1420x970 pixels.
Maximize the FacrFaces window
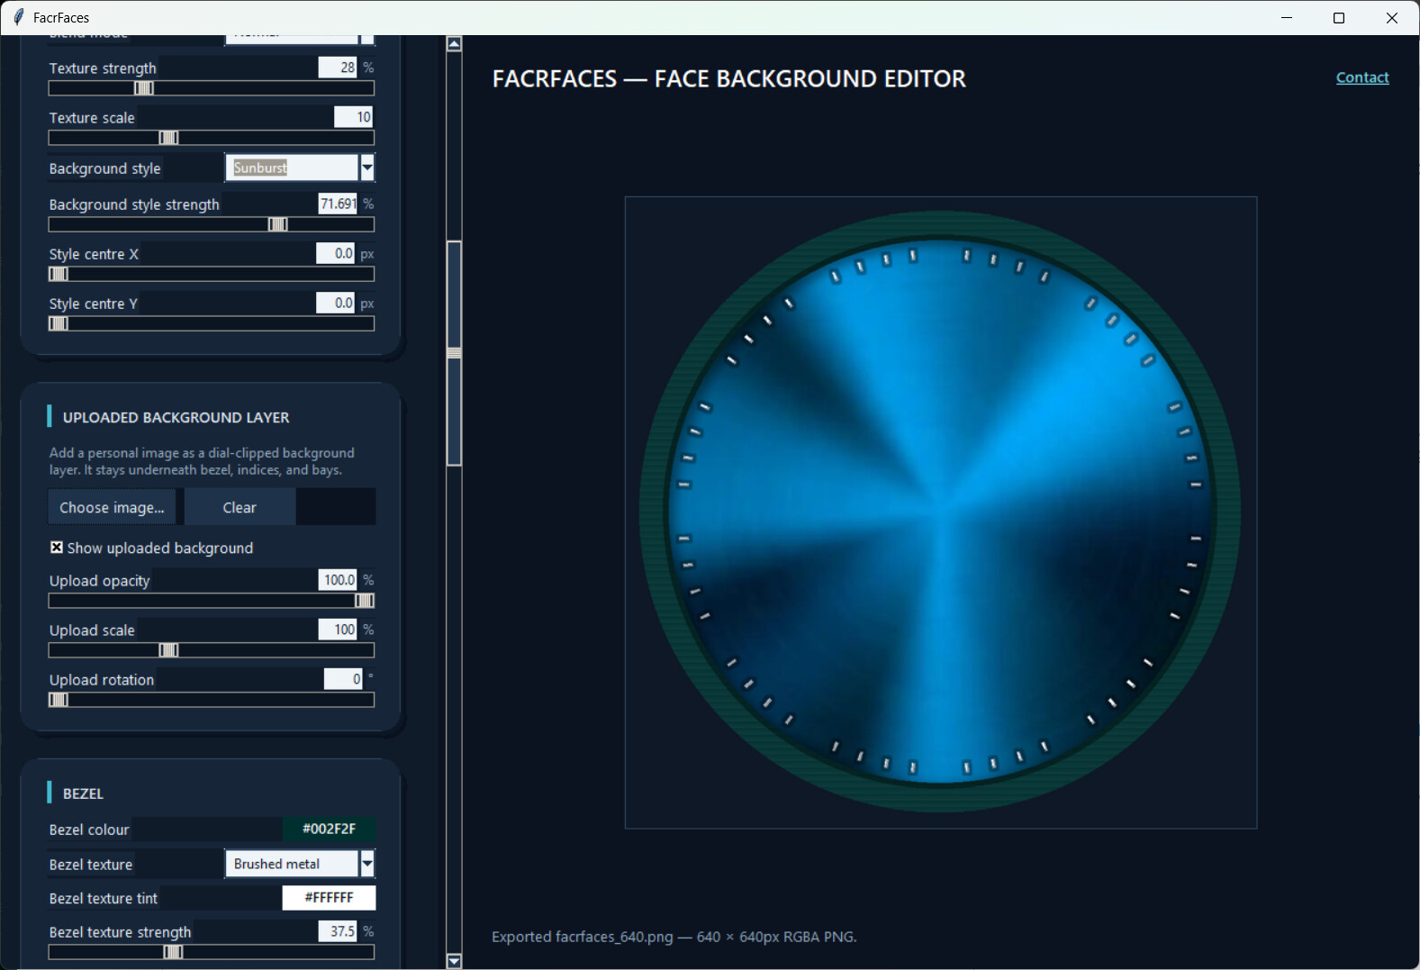pos(1339,17)
